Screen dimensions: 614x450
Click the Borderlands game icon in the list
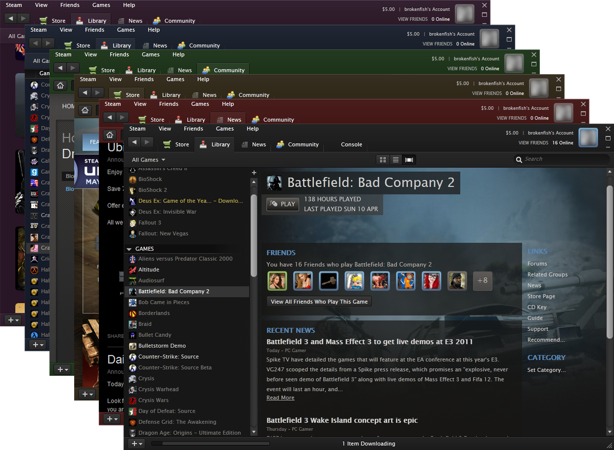point(133,313)
